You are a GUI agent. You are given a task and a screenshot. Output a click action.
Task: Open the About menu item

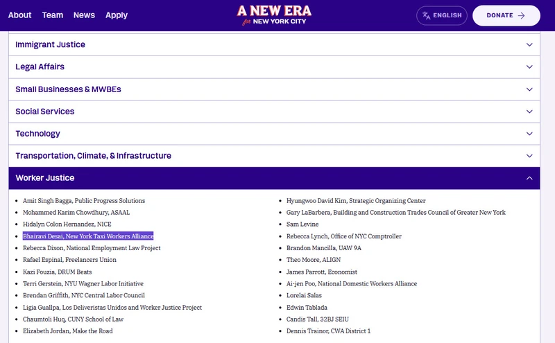[20, 15]
